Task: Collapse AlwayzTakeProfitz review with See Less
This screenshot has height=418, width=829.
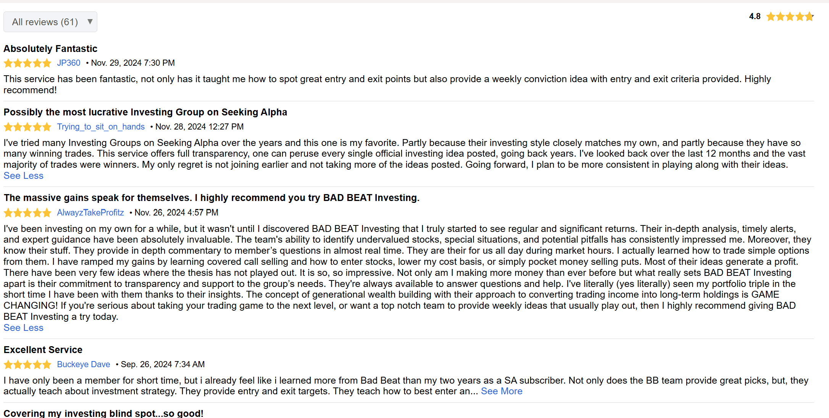Action: click(x=24, y=328)
